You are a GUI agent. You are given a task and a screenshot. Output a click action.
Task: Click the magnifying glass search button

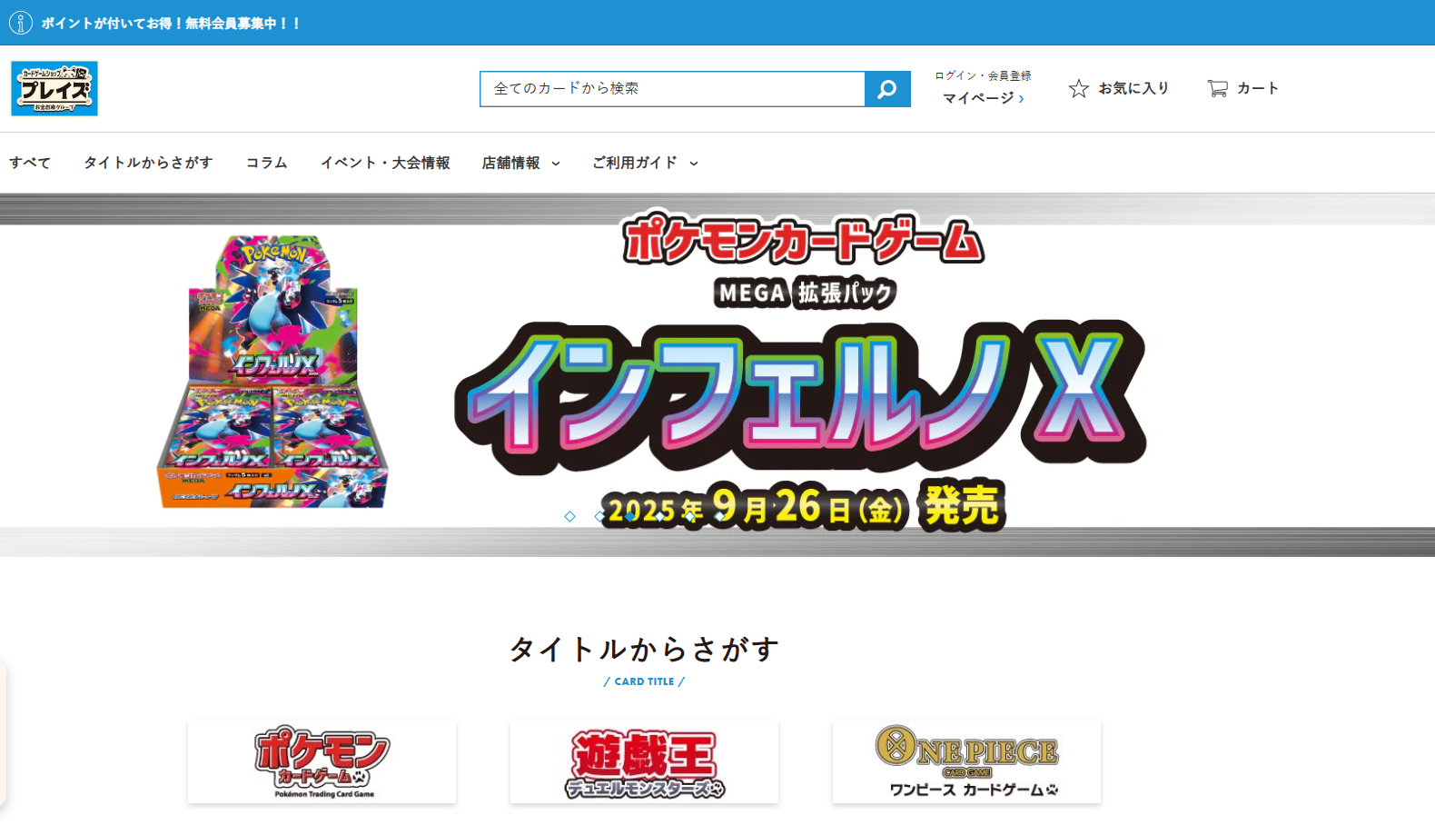(x=887, y=89)
